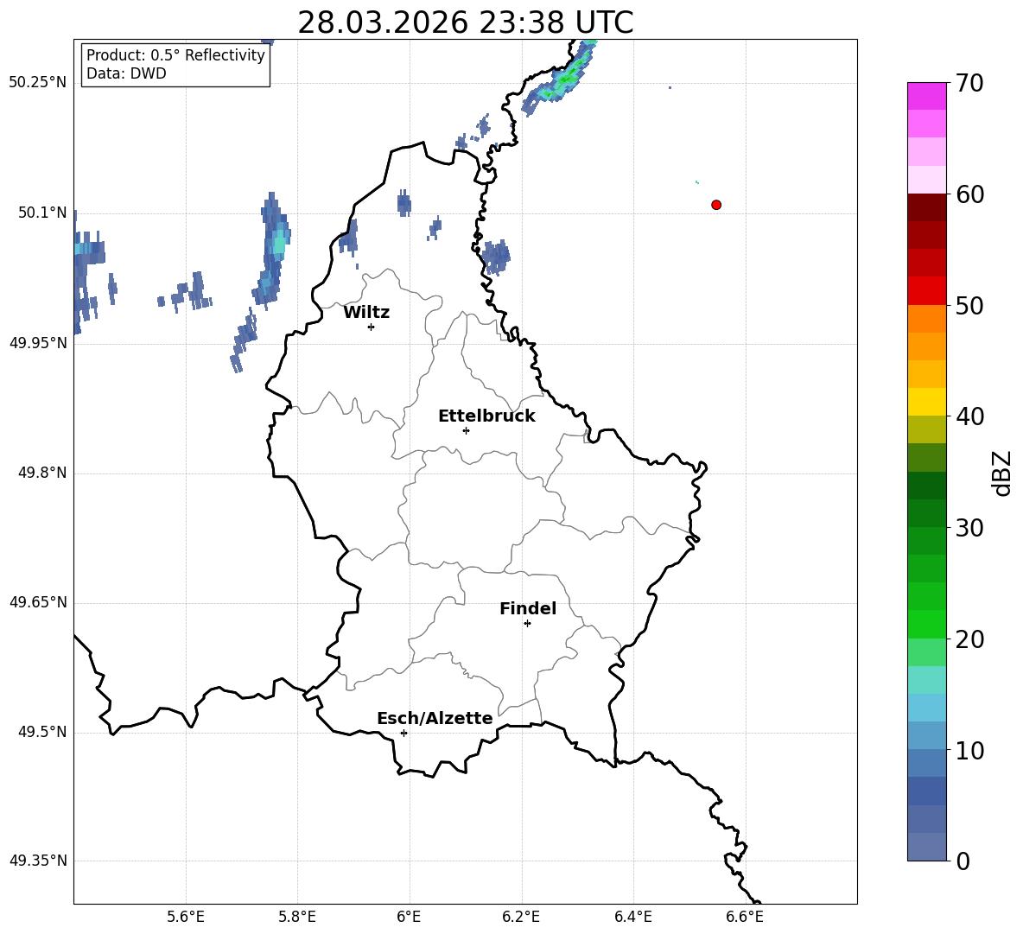Click the 49.65°N latitude label
Viewport: 1023px width, 934px height.
(x=38, y=602)
